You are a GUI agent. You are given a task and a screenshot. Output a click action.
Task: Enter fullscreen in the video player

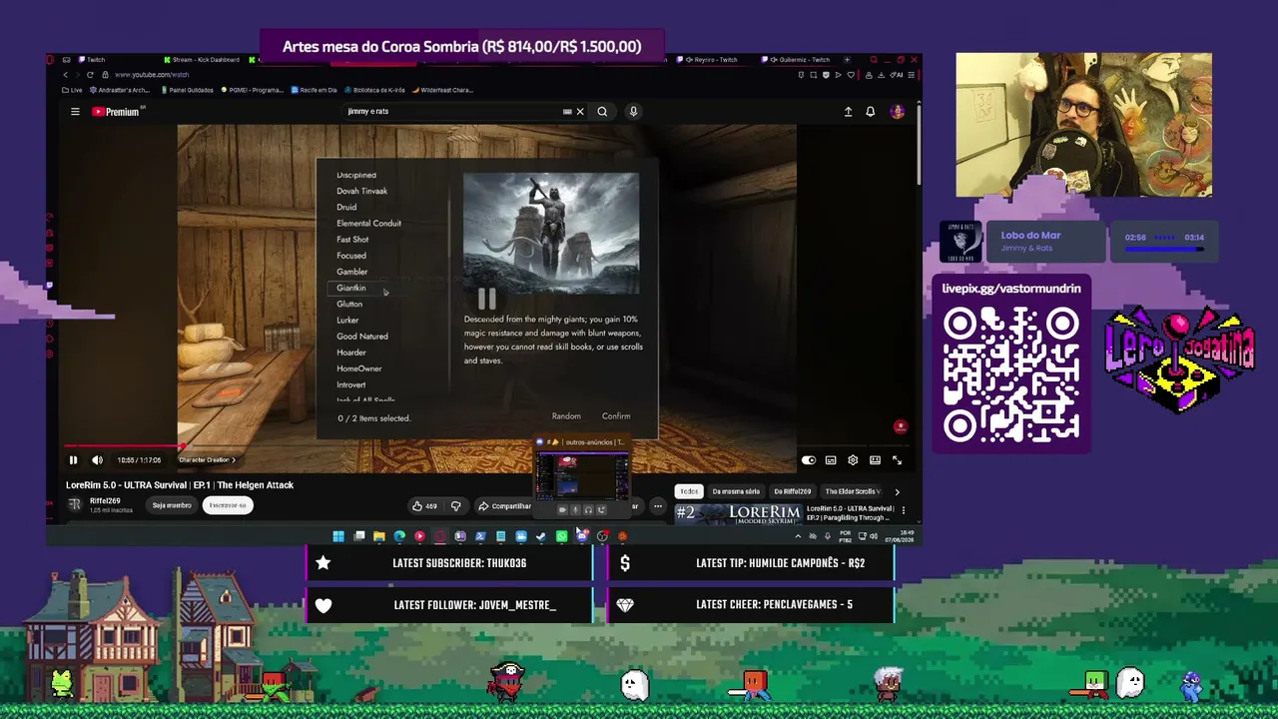point(897,460)
